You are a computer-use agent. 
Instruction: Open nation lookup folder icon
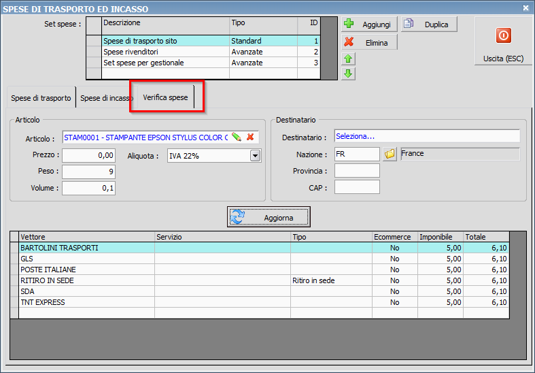coord(390,154)
